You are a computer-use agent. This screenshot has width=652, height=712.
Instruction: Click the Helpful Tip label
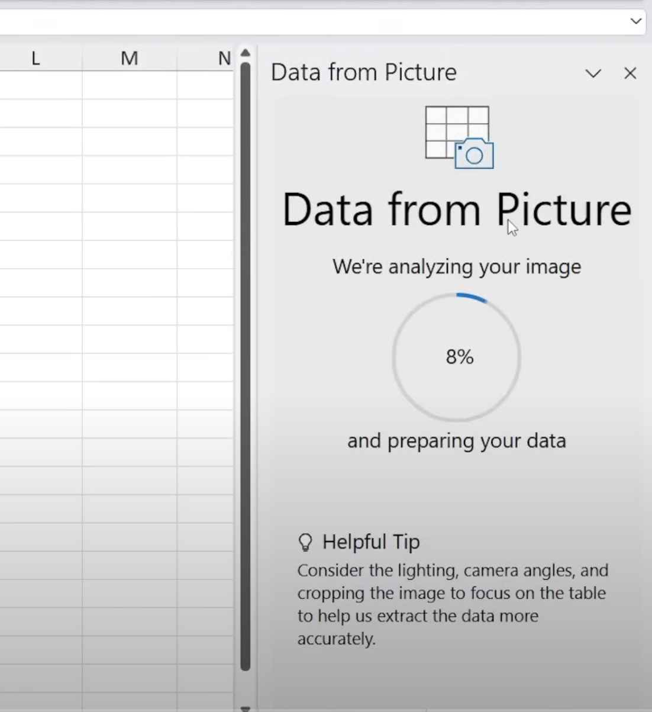(x=371, y=542)
